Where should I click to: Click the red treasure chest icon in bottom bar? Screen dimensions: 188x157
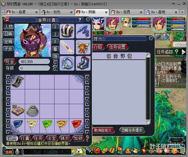pos(97,150)
